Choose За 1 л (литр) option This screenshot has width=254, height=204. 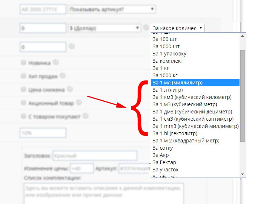[168, 90]
